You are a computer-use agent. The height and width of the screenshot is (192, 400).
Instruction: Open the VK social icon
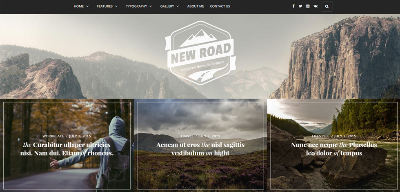click(316, 6)
